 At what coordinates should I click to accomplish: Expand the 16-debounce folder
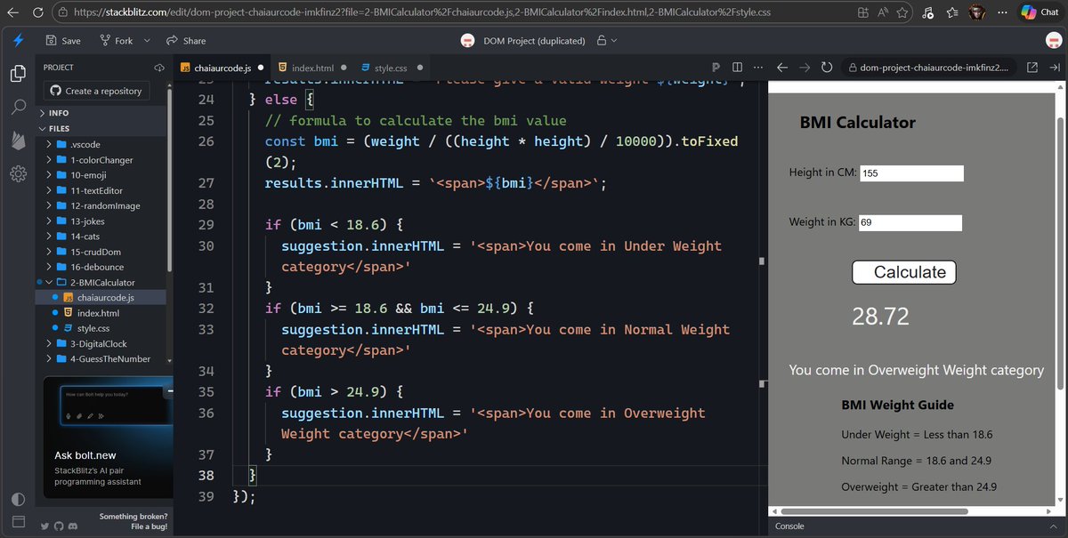coord(101,267)
